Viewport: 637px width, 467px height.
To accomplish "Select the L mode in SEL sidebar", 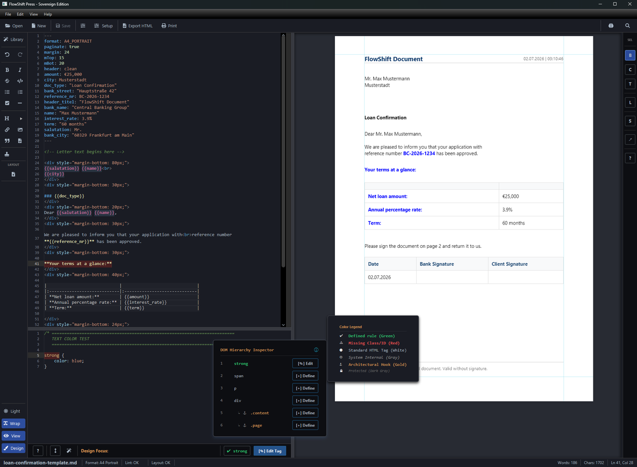I will (x=630, y=102).
